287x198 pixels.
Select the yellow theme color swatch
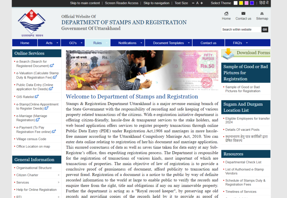pos(241,3)
